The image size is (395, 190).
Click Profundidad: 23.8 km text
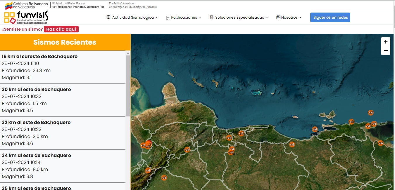coord(26,71)
